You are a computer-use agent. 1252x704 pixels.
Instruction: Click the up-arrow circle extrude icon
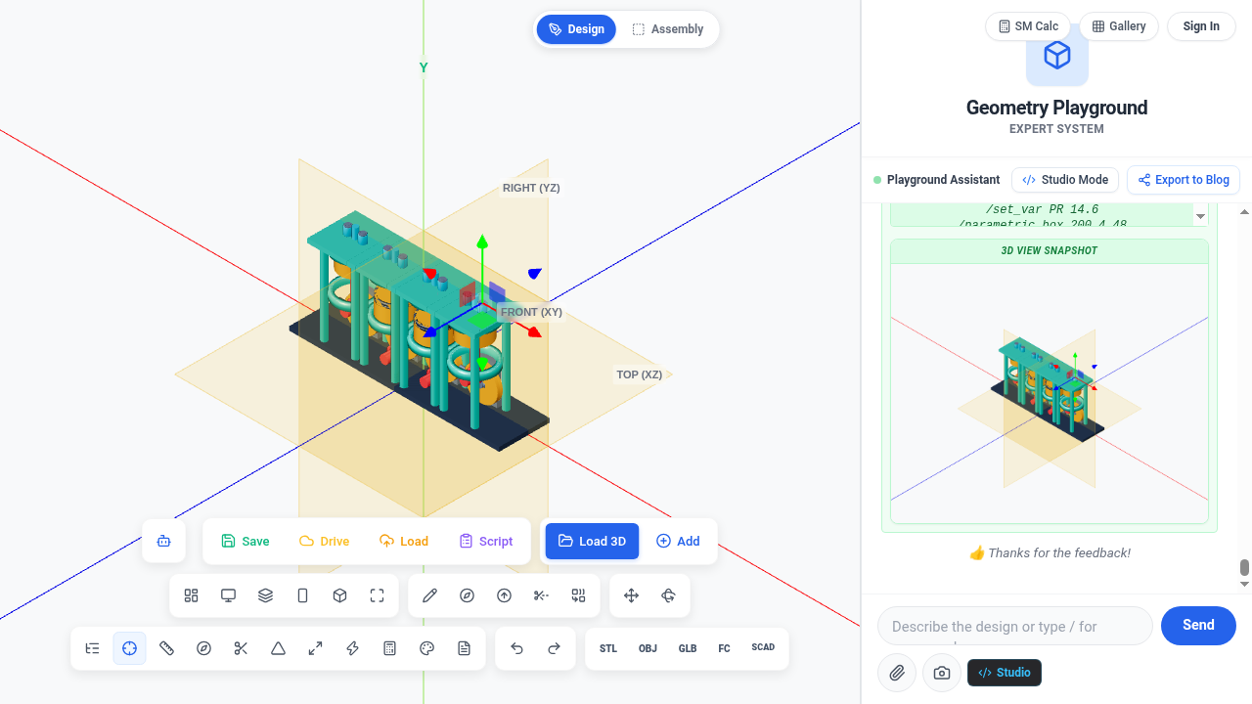point(505,595)
